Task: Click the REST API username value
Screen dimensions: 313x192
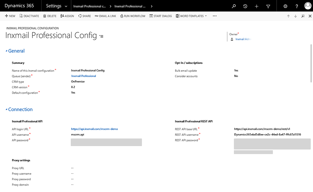Action: click(268, 135)
